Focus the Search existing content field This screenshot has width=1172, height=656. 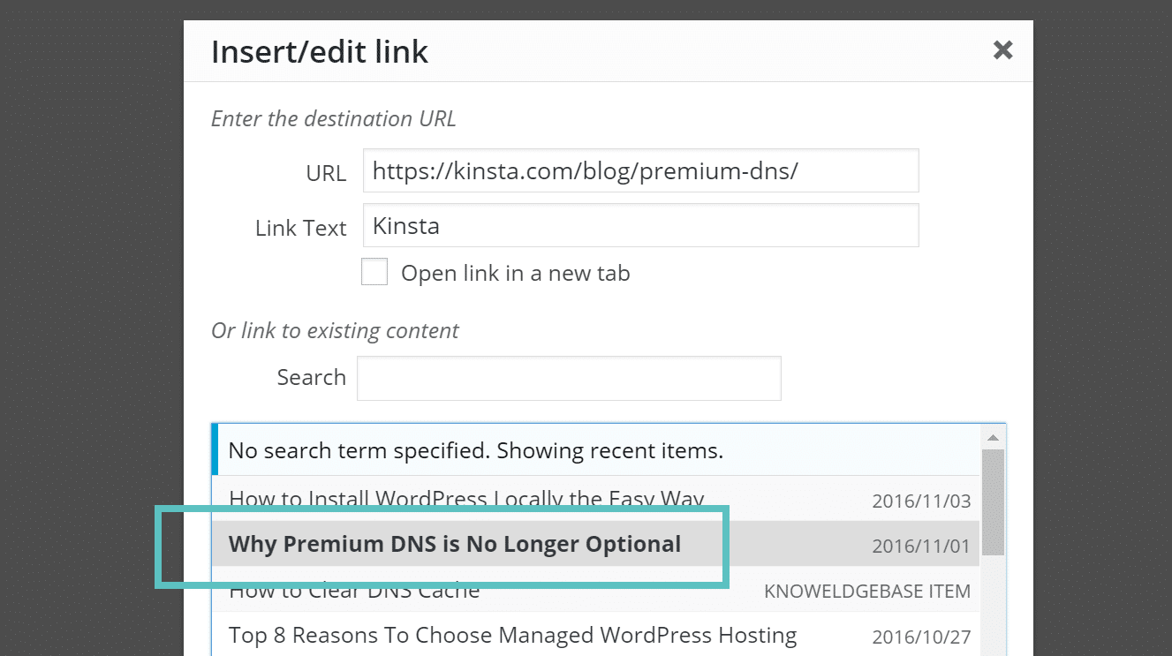tap(569, 378)
